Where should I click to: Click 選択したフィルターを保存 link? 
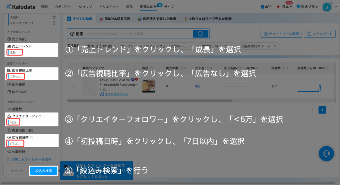tap(29, 160)
